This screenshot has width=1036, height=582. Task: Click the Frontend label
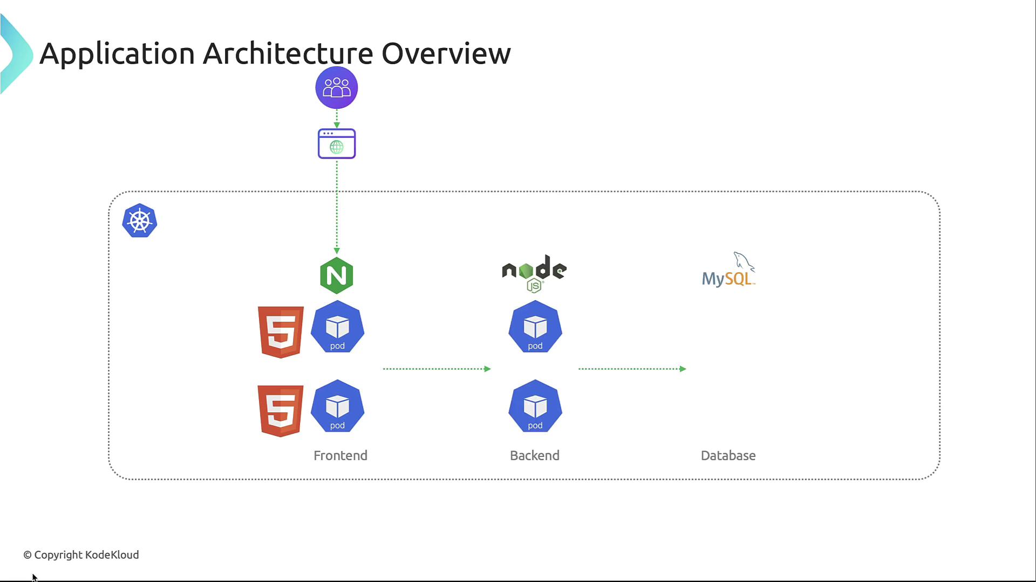(x=340, y=455)
